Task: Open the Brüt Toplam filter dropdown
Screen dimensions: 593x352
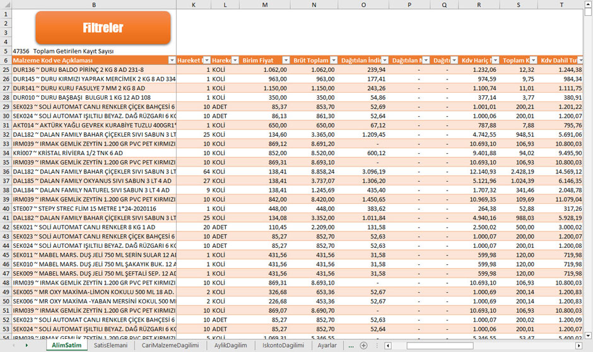Action: [x=334, y=60]
